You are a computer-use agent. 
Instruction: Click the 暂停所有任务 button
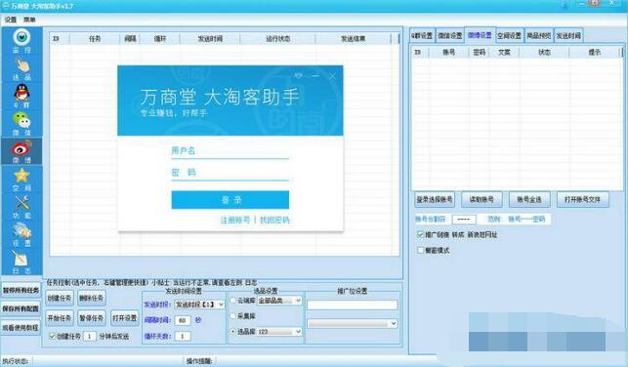(x=21, y=290)
